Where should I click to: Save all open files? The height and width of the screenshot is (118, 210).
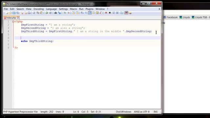click(x=18, y=13)
